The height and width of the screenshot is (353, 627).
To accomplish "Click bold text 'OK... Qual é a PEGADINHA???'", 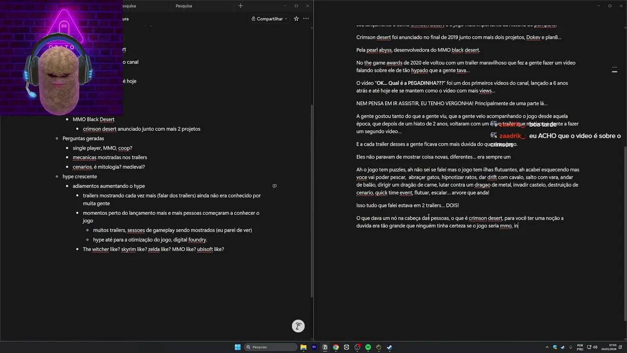I will [410, 83].
